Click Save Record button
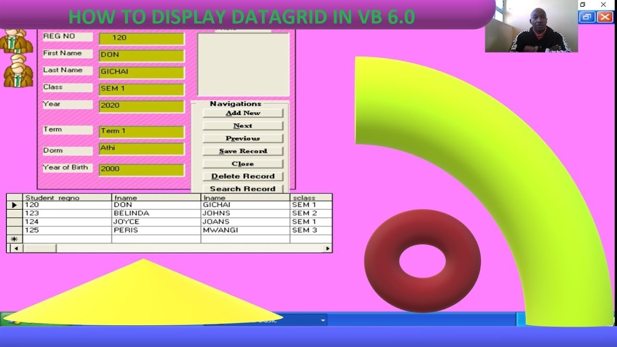 tap(242, 151)
